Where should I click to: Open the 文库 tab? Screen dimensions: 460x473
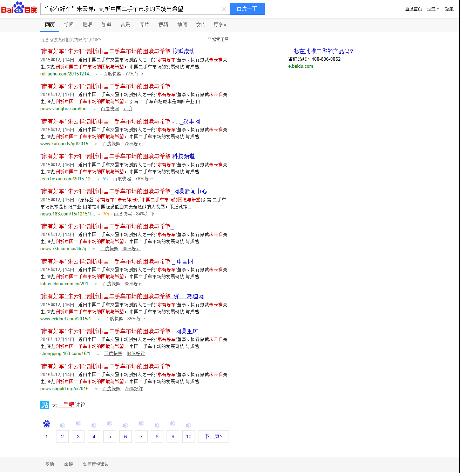(x=201, y=25)
